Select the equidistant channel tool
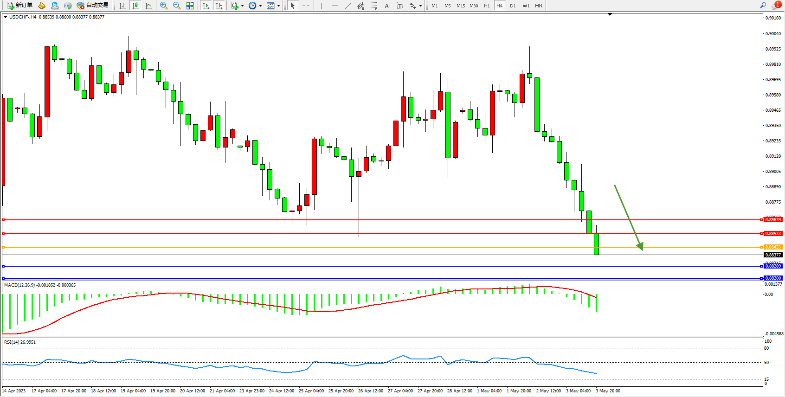 click(x=360, y=6)
